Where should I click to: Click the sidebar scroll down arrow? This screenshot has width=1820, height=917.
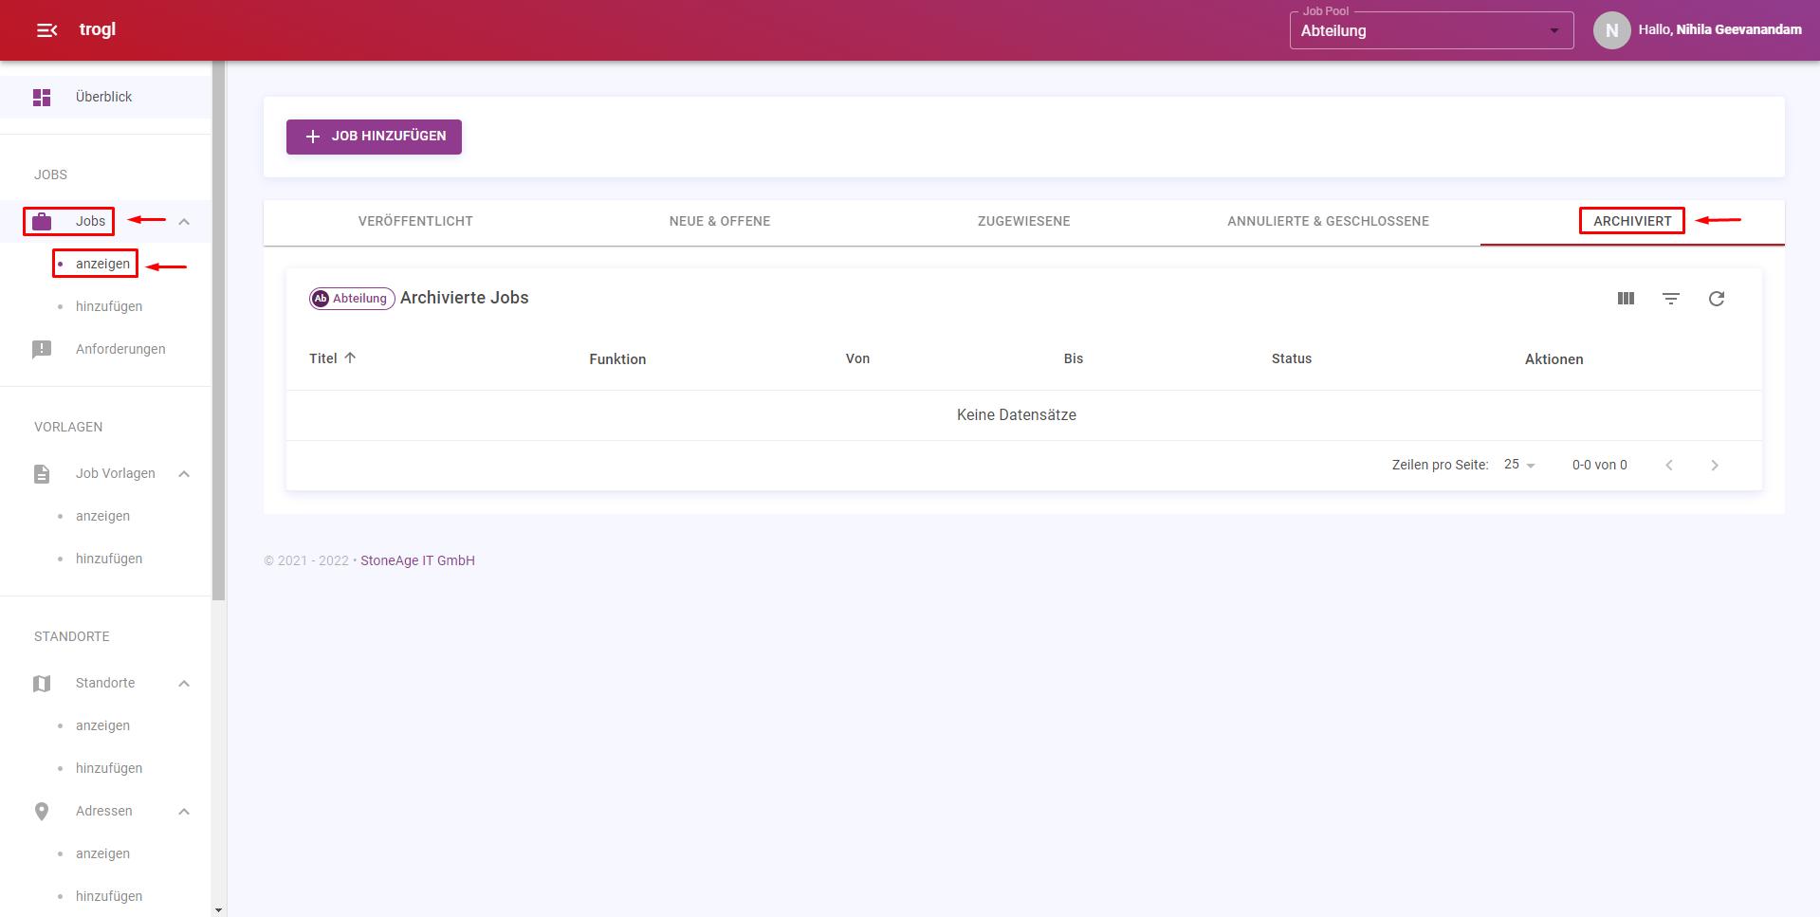[219, 910]
